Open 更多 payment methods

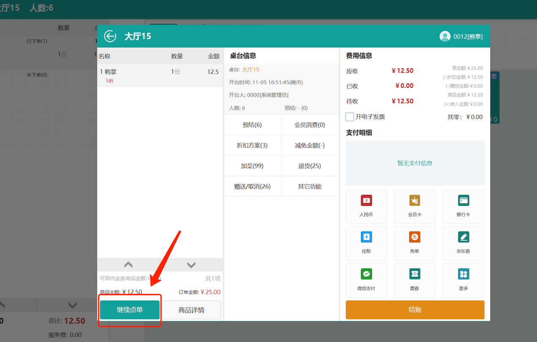[x=463, y=280]
